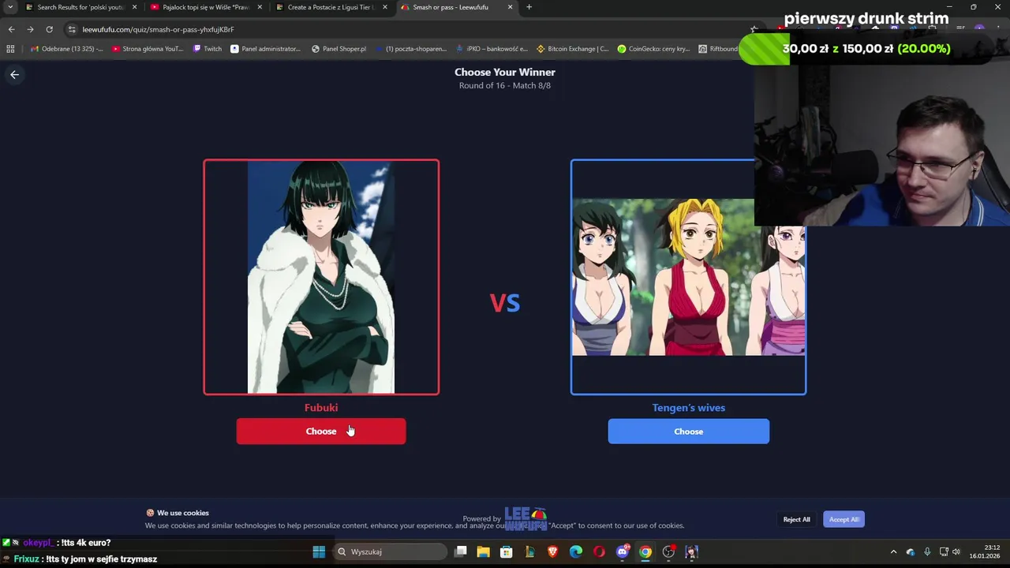Close the Smash or pass tab

[510, 7]
